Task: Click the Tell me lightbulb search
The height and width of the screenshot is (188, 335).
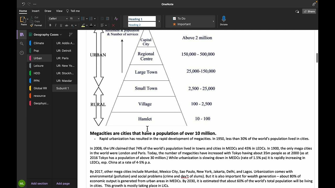Action: click(73, 11)
